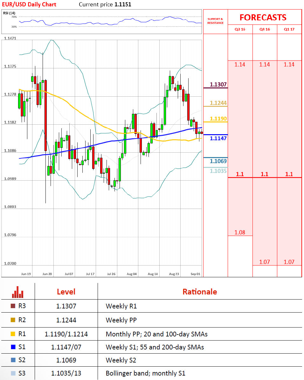
Task: Select the R3 dark red swatch
Action: (x=13, y=306)
